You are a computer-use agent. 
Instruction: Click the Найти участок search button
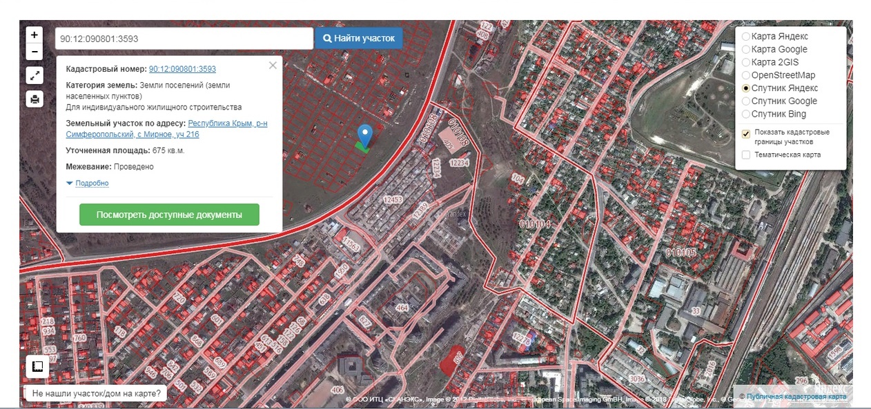tap(359, 39)
